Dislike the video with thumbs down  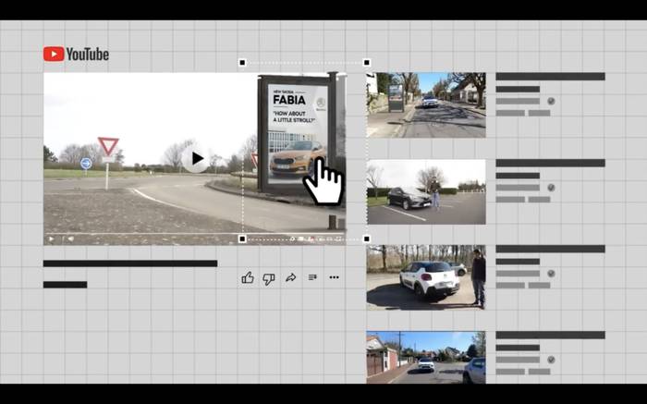pyautogui.click(x=269, y=278)
